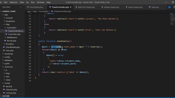
Task: Click the blue open changes icon
Action: click(x=170, y=7)
